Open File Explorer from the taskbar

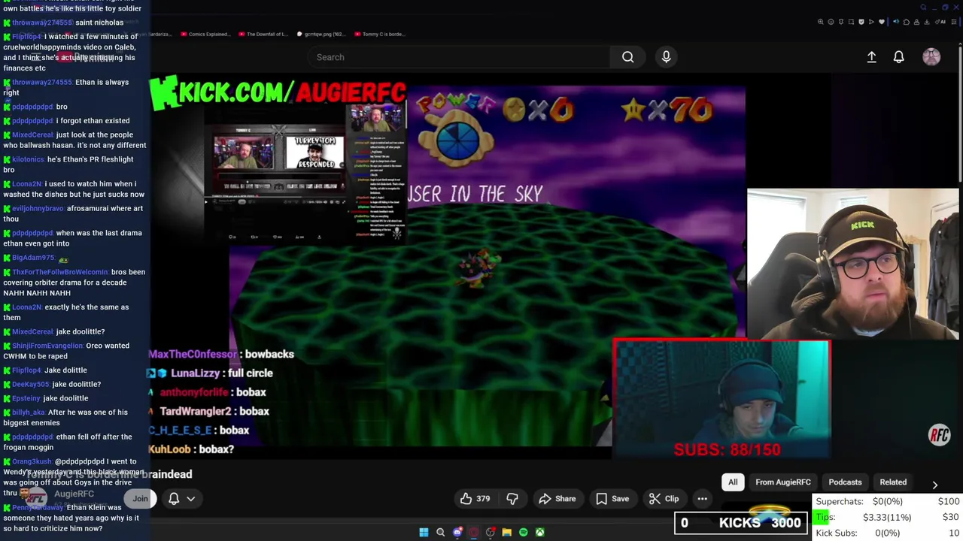pos(507,532)
